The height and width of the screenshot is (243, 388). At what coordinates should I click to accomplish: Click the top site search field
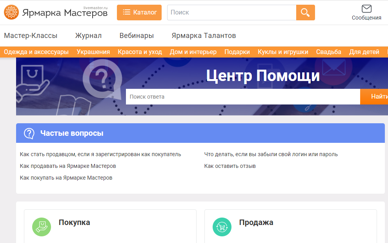pos(231,13)
